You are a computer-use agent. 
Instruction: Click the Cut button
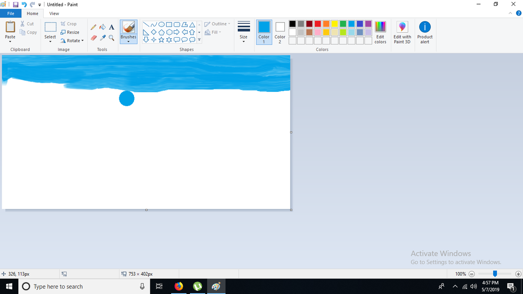coord(27,24)
